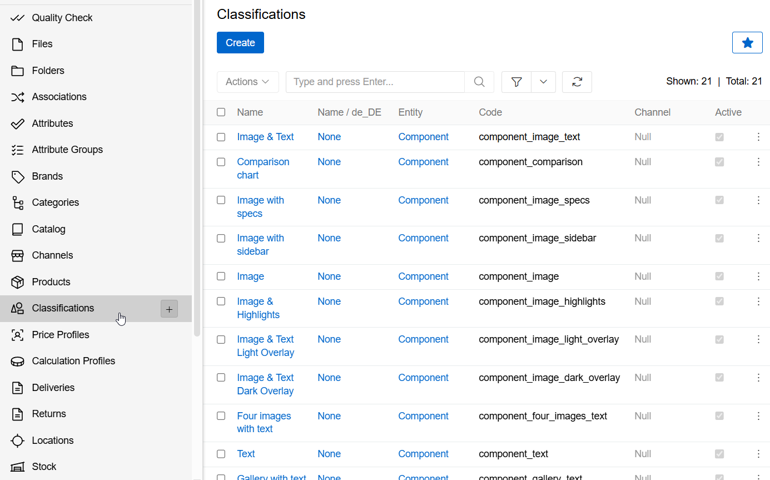Refresh the Classifications list
770x480 pixels.
(577, 82)
